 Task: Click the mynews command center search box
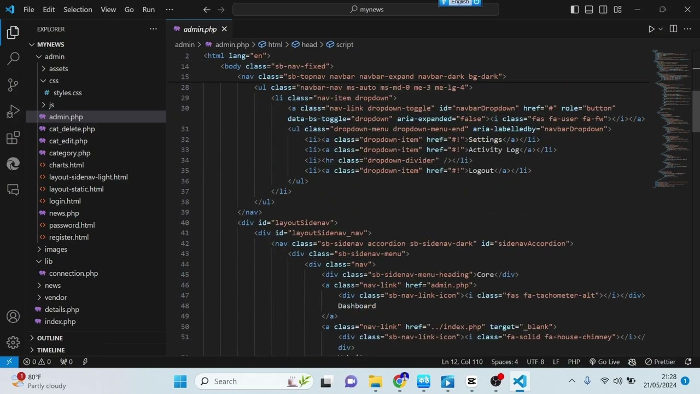click(366, 9)
